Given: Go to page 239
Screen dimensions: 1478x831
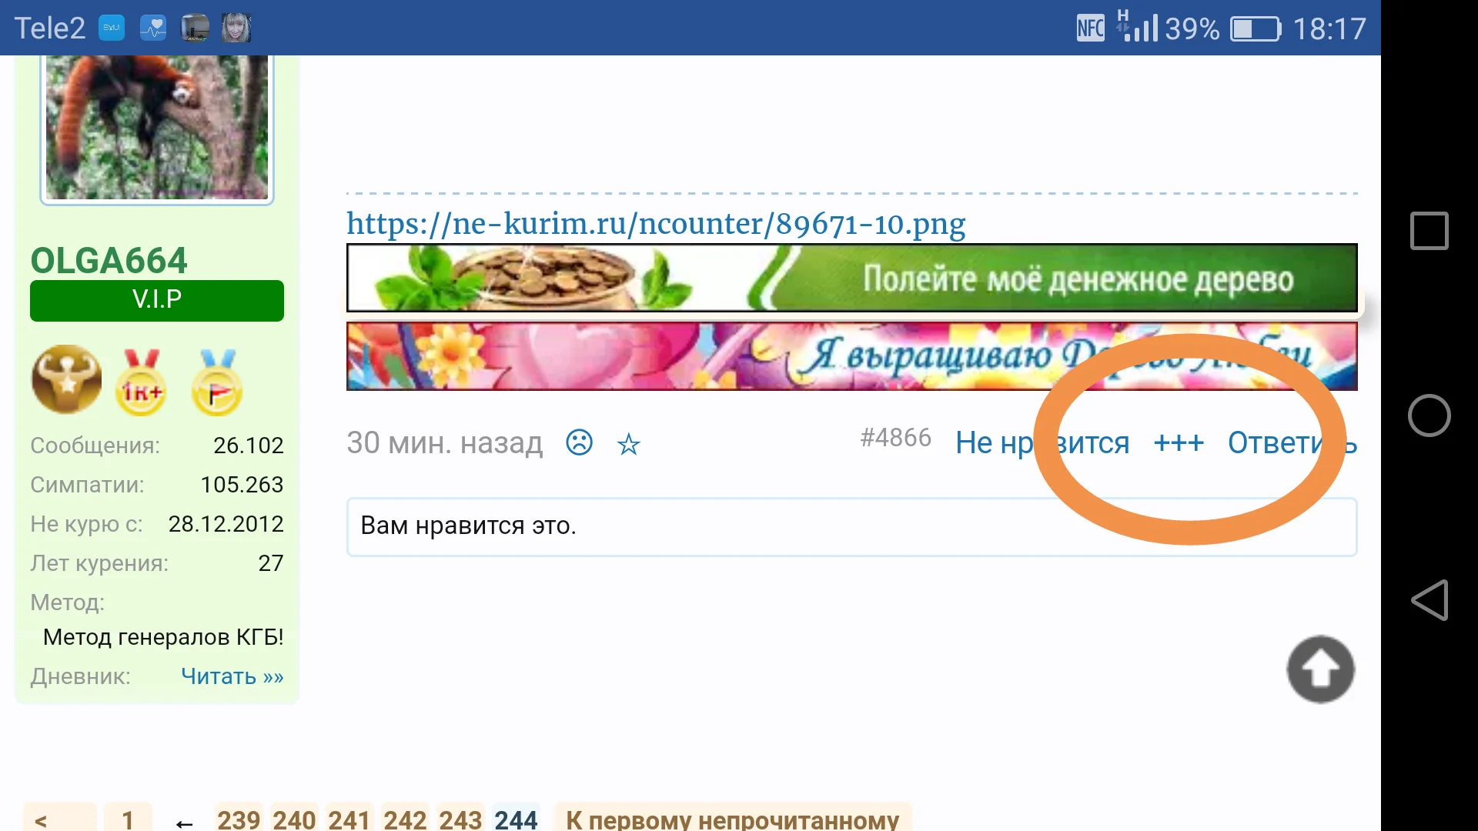Looking at the screenshot, I should (239, 819).
